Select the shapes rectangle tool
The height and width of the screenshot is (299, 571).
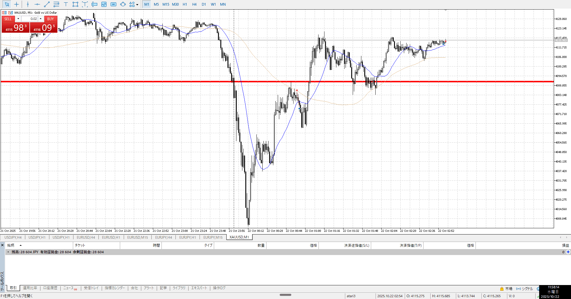tap(75, 4)
